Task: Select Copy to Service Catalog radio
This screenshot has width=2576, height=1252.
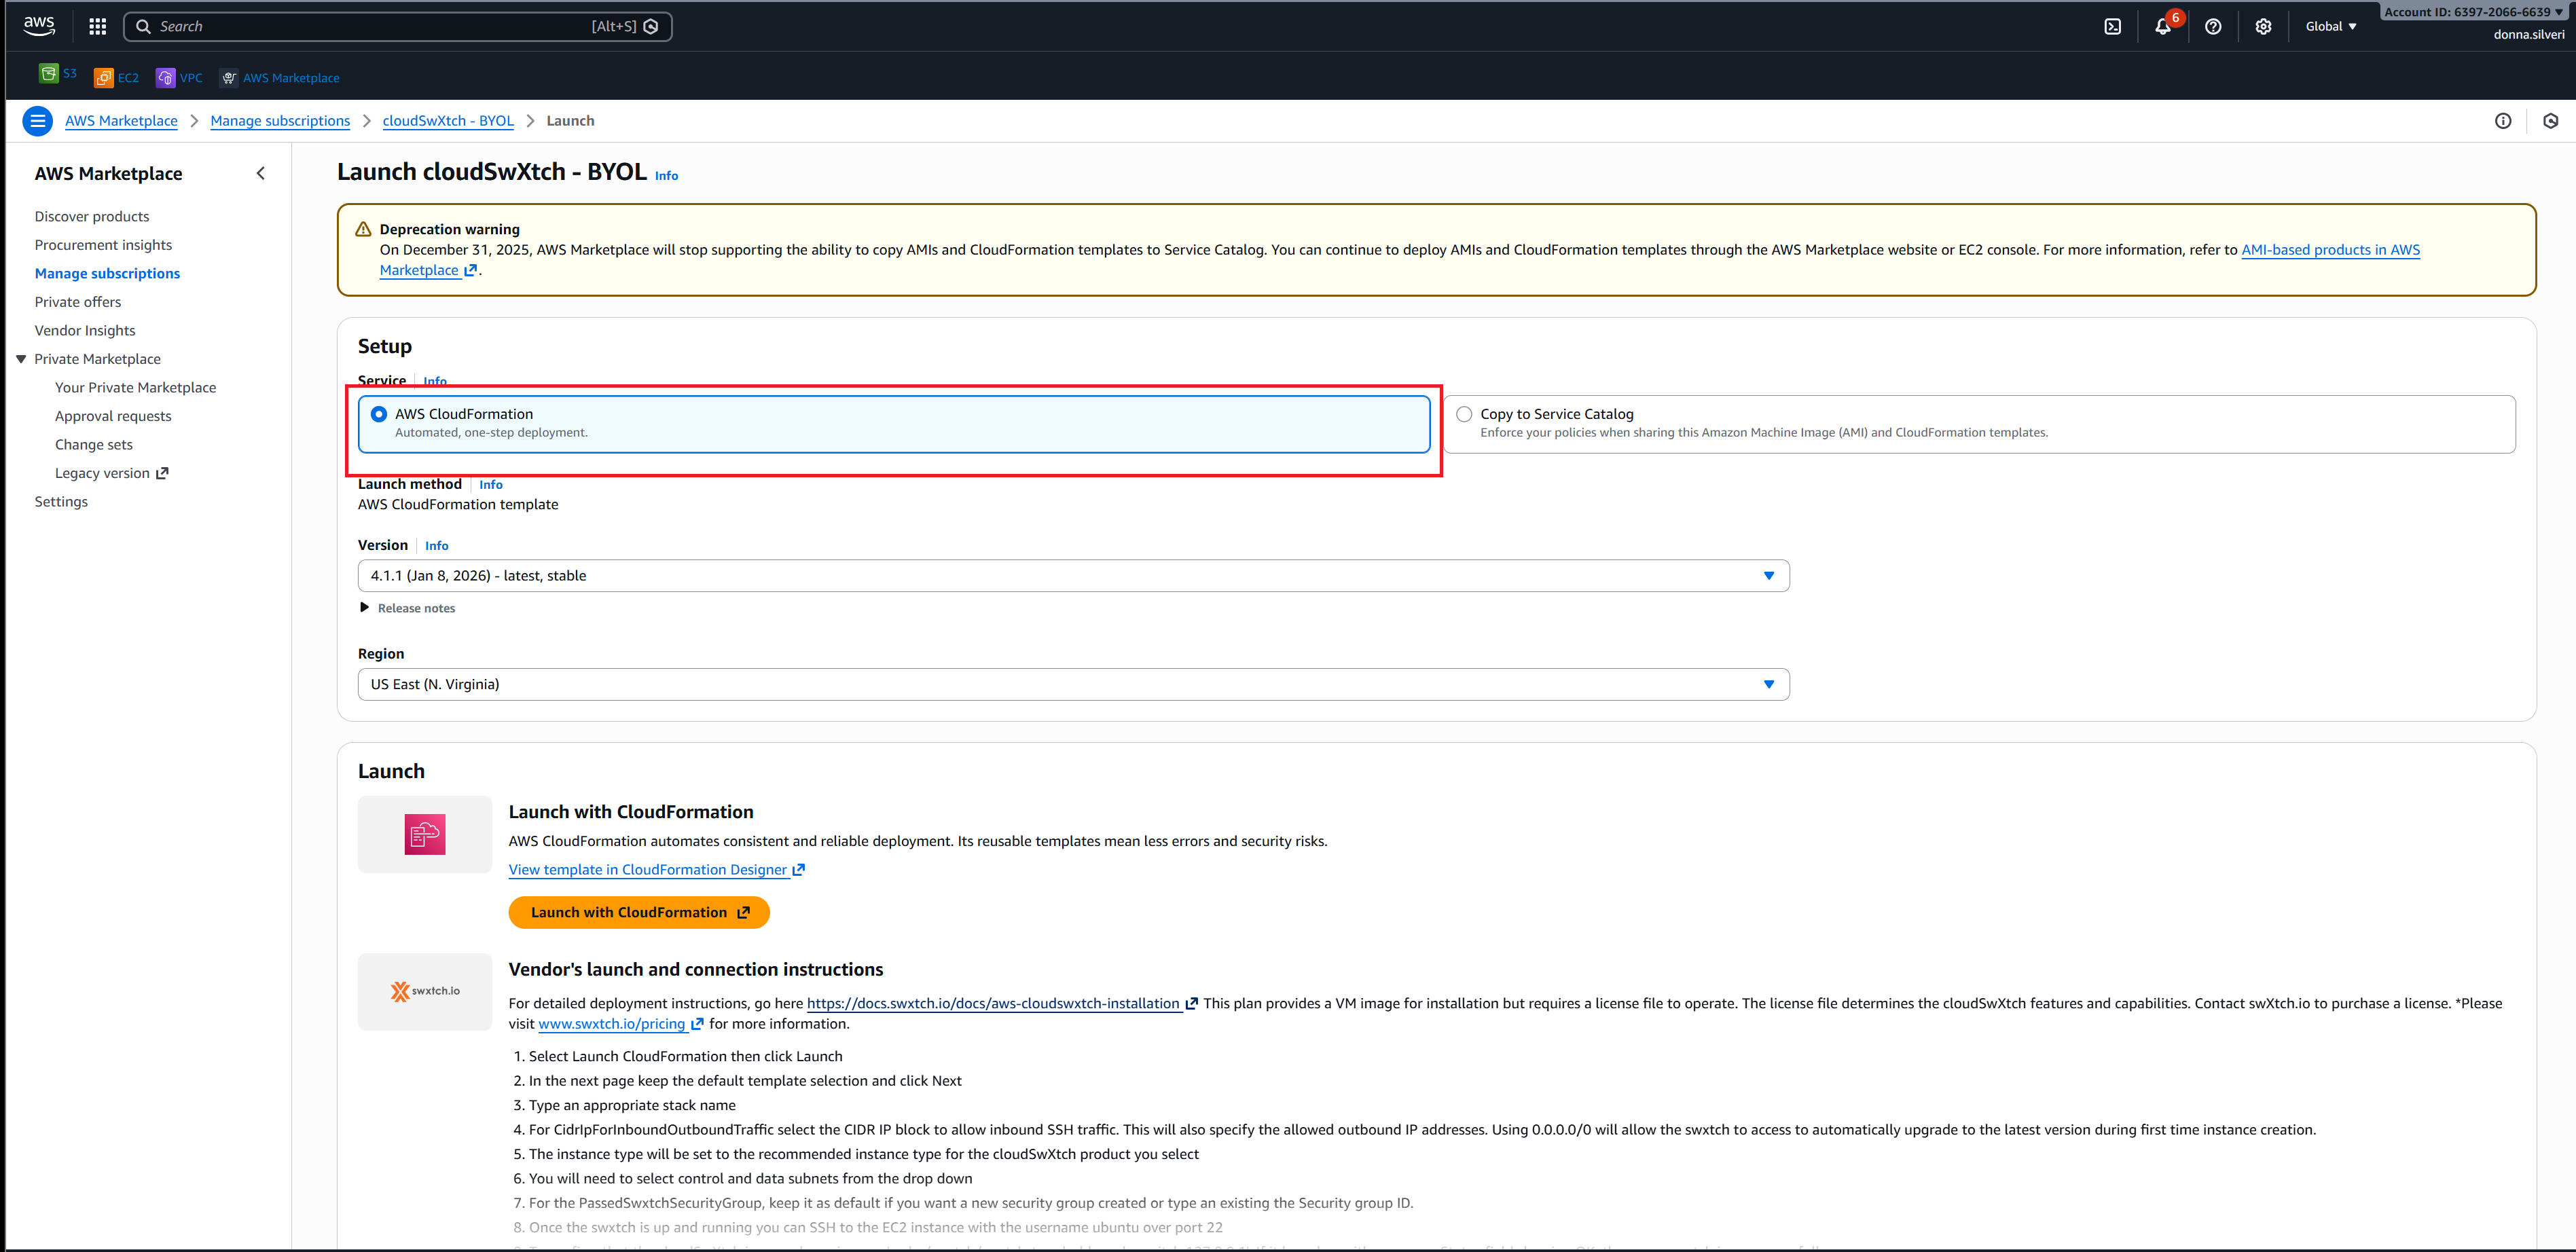Action: point(1464,414)
